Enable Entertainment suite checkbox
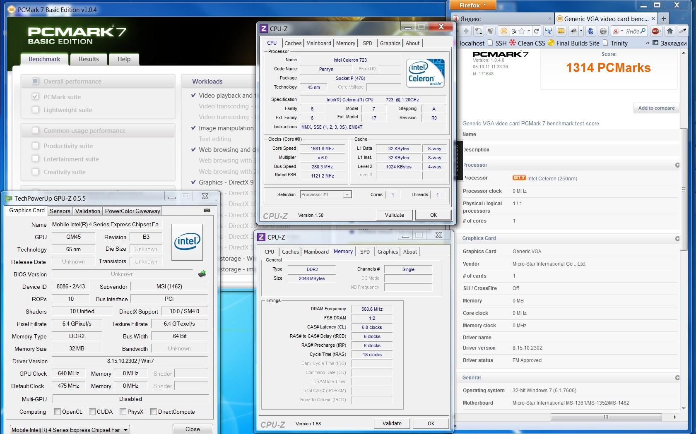This screenshot has height=434, width=696. [x=36, y=159]
